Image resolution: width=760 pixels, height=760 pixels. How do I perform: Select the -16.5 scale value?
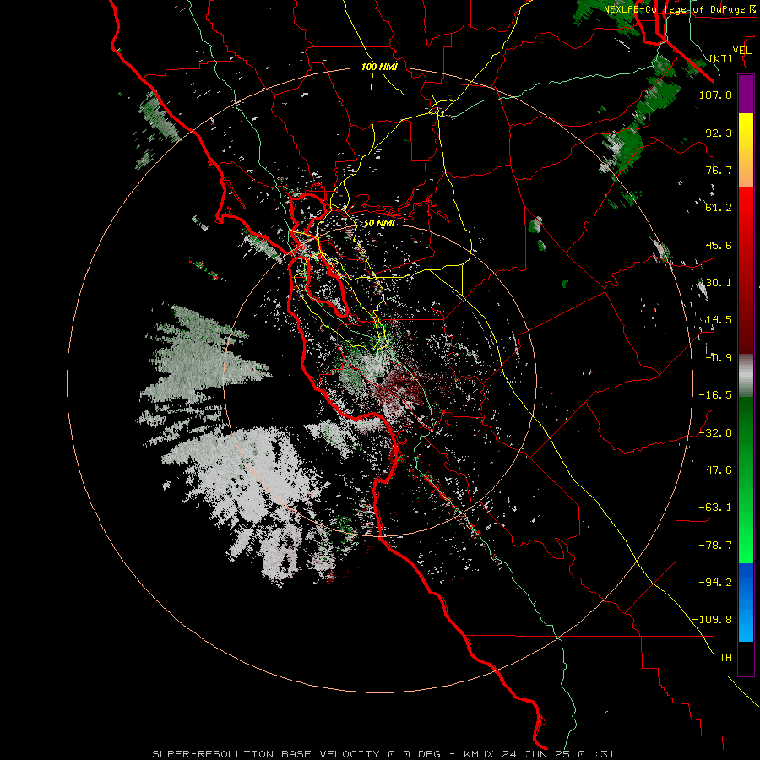click(715, 395)
